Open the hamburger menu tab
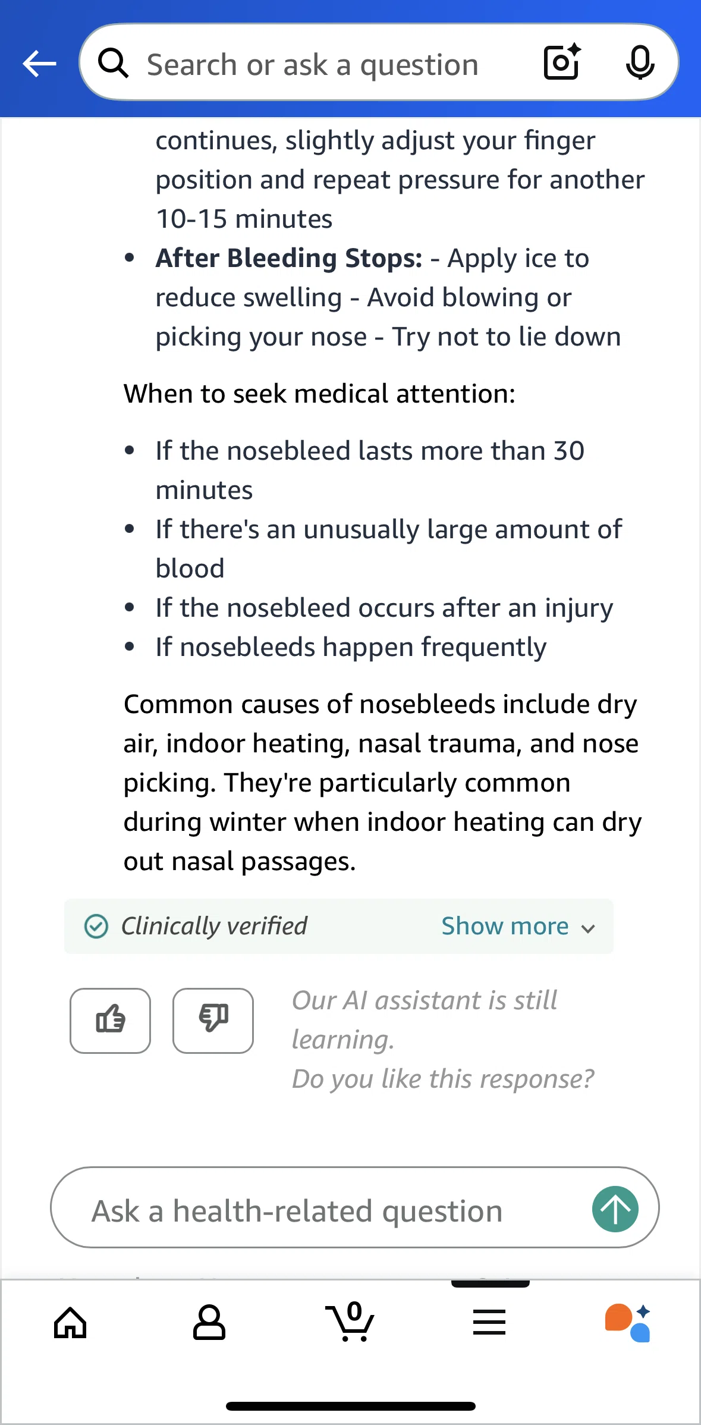701x1425 pixels. 489,1323
